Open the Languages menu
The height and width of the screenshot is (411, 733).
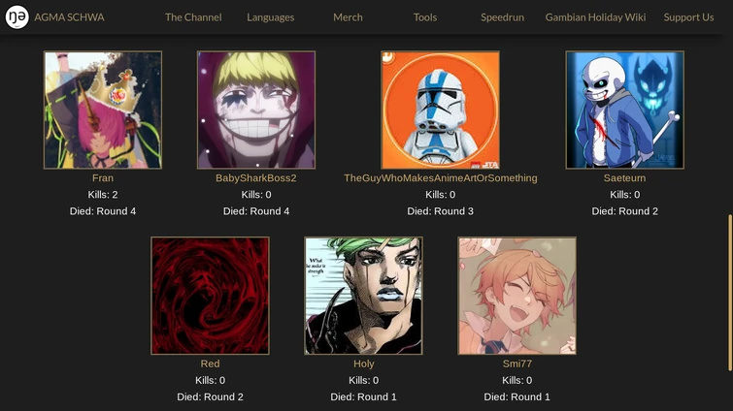pyautogui.click(x=271, y=17)
